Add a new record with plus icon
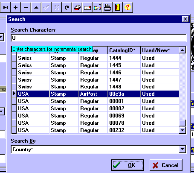Viewport: 194px width, 173px height. pos(15,7)
